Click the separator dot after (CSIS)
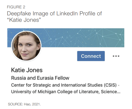The height and width of the screenshot is (109, 132). pos(119,85)
